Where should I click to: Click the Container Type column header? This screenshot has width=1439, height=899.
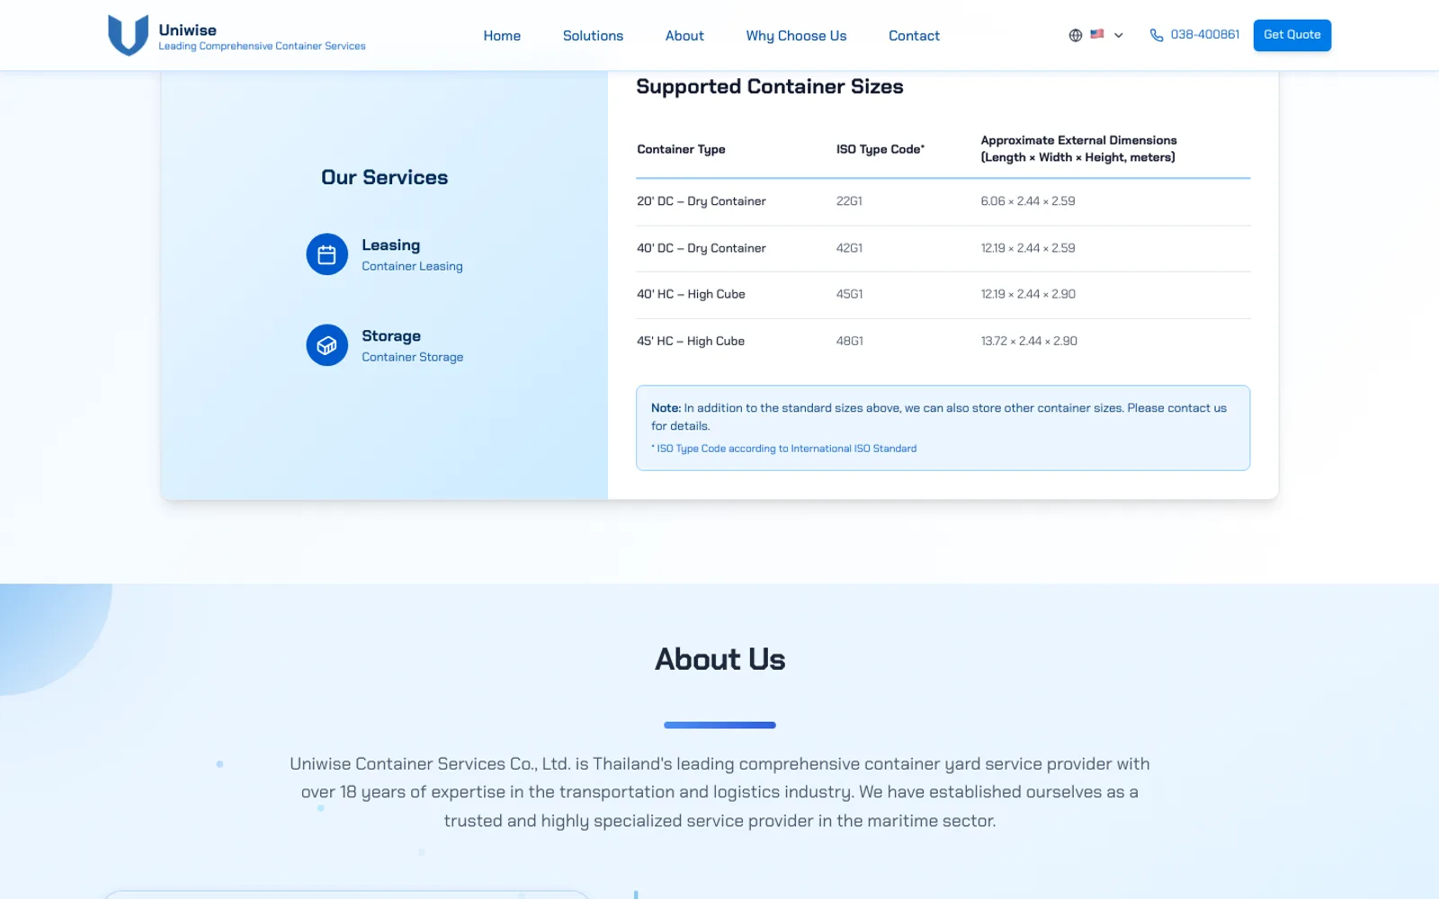[681, 149]
